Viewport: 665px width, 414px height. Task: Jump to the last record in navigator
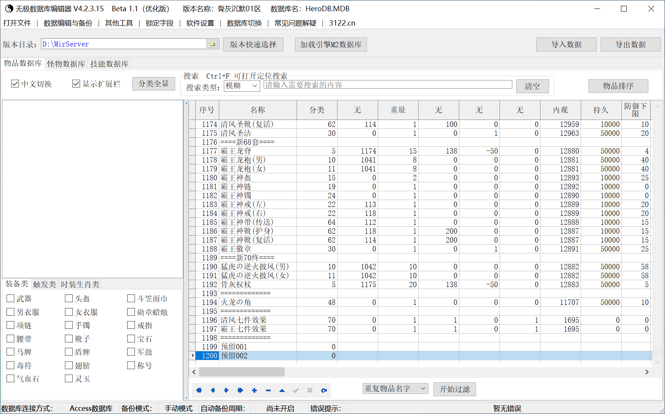[240, 390]
